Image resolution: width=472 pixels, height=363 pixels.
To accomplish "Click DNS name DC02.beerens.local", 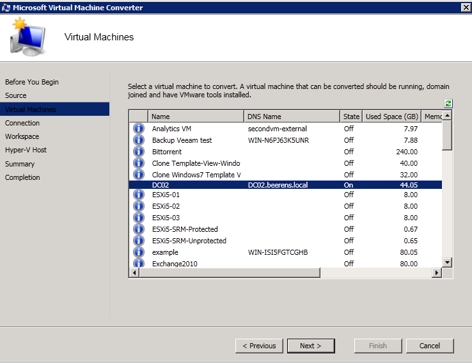I will [278, 185].
